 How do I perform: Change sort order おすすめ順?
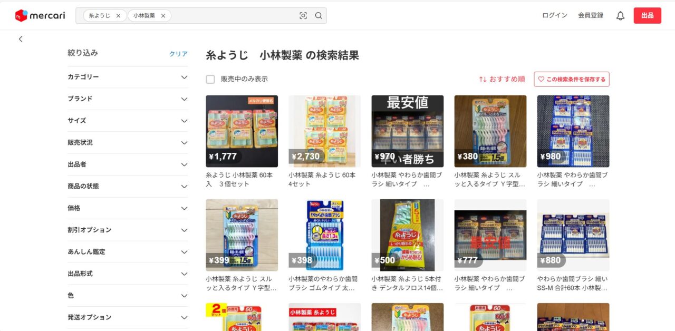click(502, 79)
